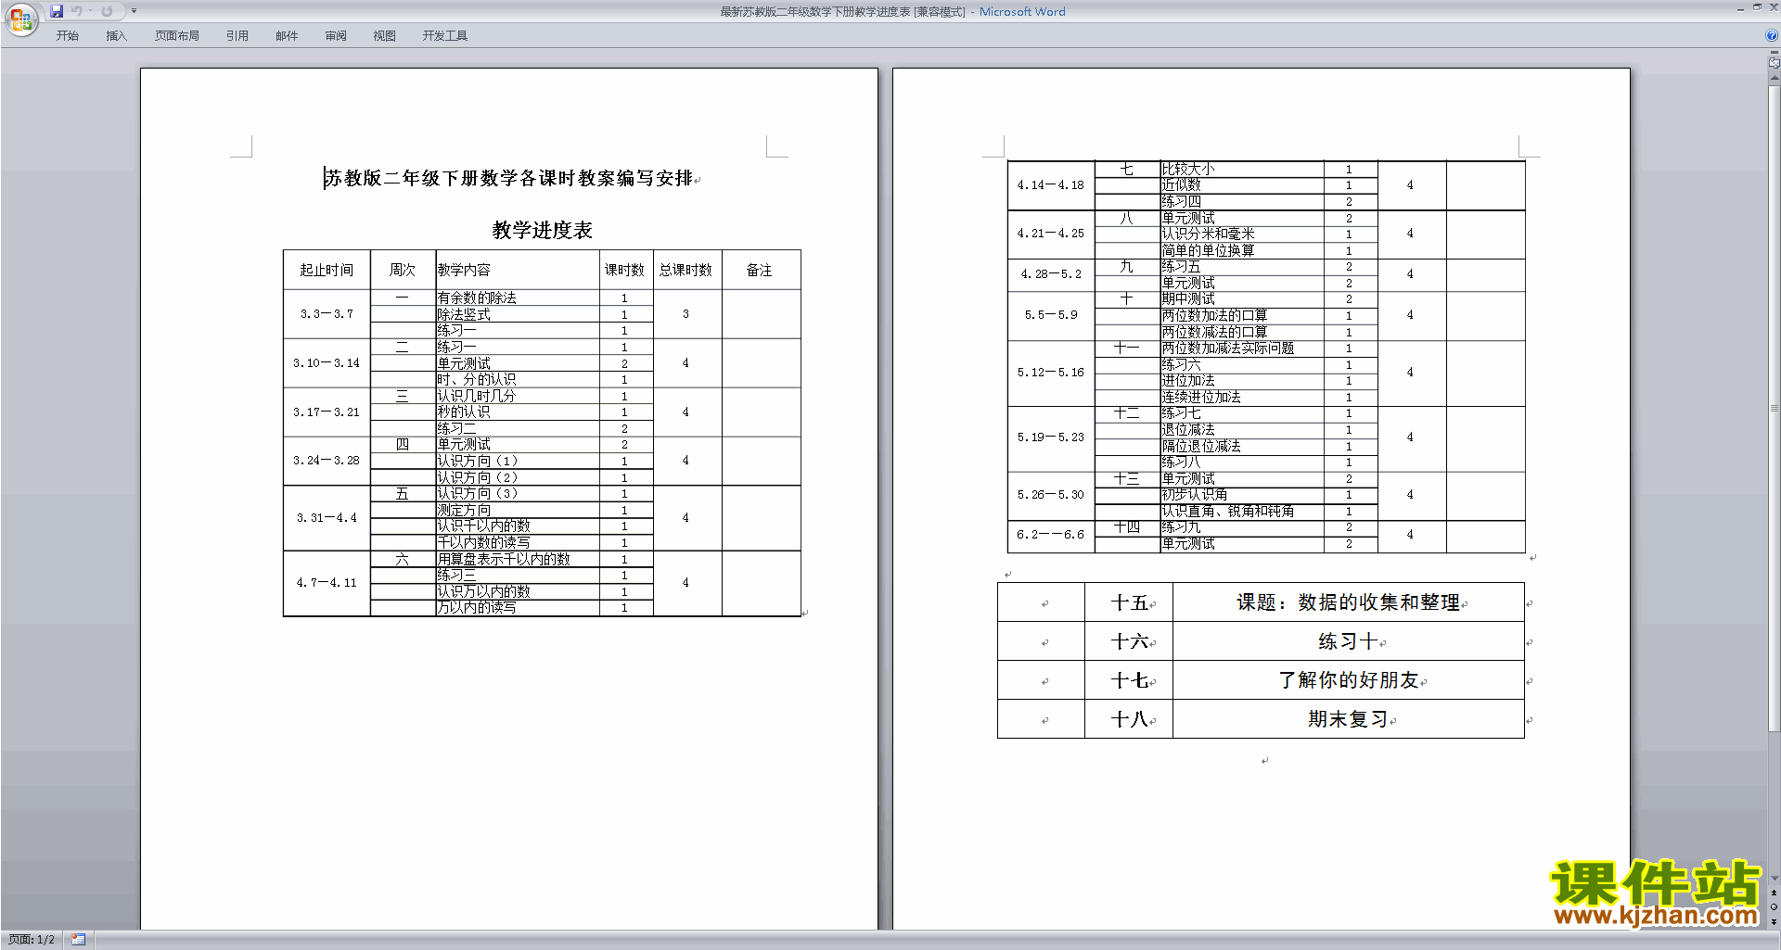Open the 插入 ribbon tab

(x=116, y=36)
